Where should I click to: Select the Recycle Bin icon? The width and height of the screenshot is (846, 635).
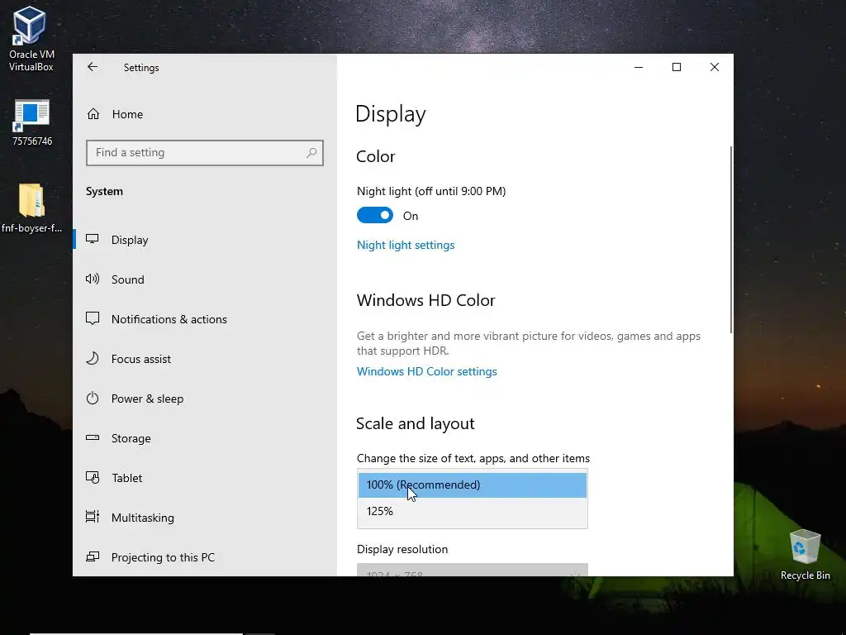[805, 555]
